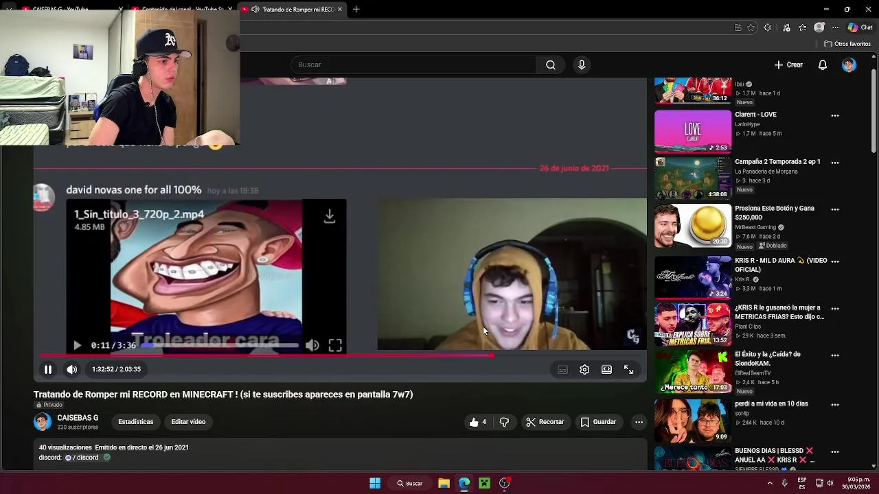Focus the YouTube Buscar search field
The width and height of the screenshot is (879, 494).
(414, 64)
